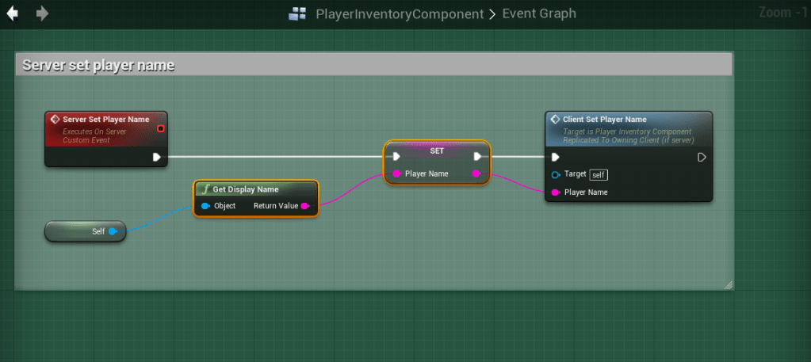Screen dimensions: 811x362
Task: Click Client Set Player Name execution output pin
Action: (702, 157)
